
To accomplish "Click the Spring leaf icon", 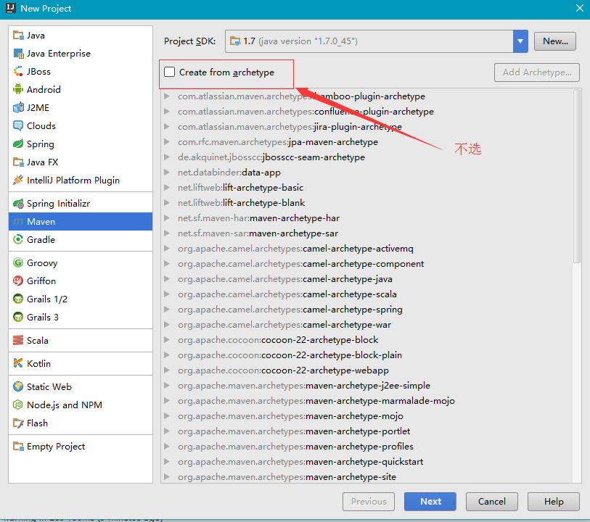I will click(x=18, y=144).
